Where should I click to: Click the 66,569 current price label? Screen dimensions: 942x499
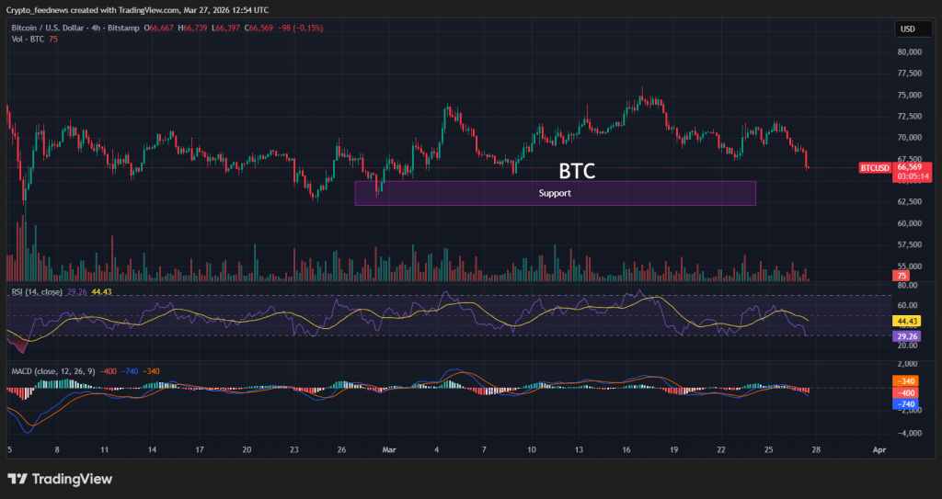coord(910,167)
